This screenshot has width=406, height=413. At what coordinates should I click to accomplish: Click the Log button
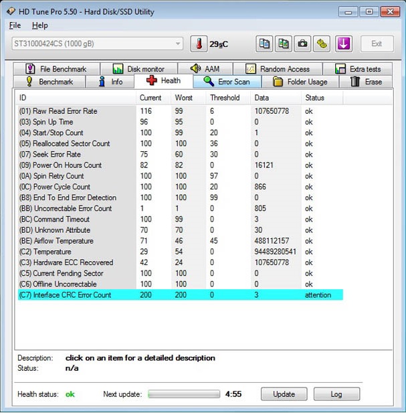(x=336, y=394)
